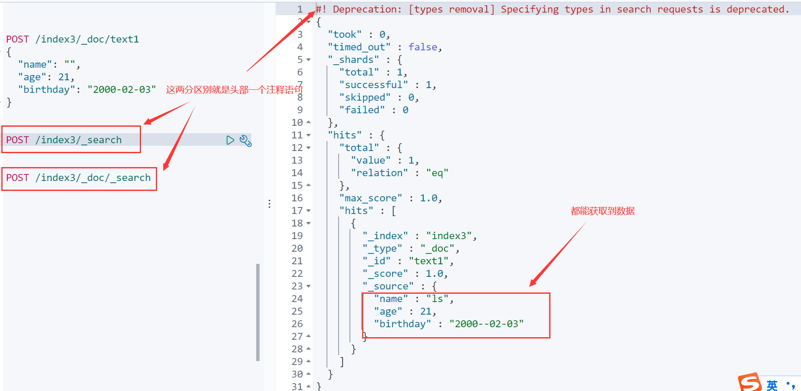The image size is (801, 391).
Task: Click line number 26 in the gutter
Action: pyautogui.click(x=297, y=324)
